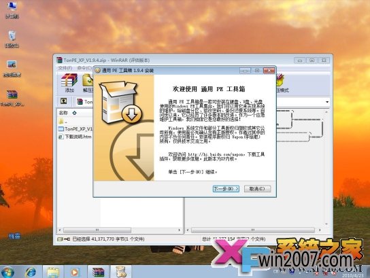370x278 pixels.
Task: Click the Next (下一步) button
Action: 226,189
